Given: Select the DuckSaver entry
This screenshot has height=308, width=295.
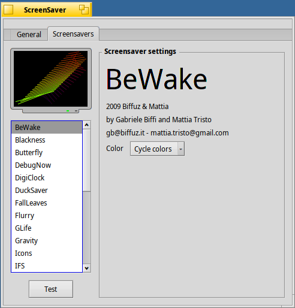Looking at the screenshot, I should click(47, 191).
